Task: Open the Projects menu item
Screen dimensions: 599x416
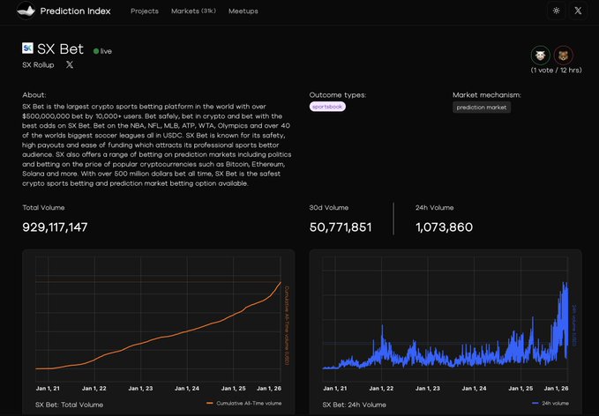Action: (x=144, y=11)
